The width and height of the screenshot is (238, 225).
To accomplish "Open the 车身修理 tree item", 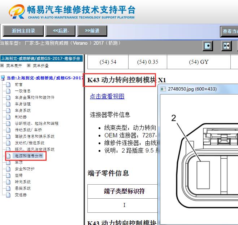I will click(23, 104).
